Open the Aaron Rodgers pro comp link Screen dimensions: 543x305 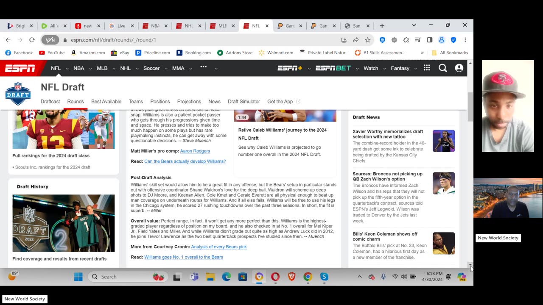tap(195, 151)
